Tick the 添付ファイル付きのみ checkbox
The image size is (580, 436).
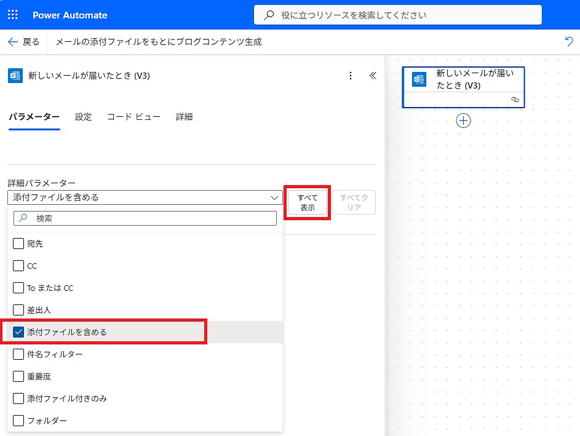coord(18,398)
